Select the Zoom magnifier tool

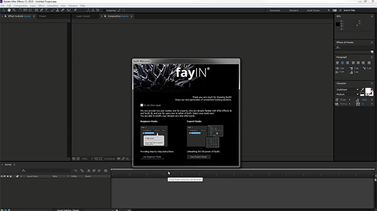click(14, 10)
